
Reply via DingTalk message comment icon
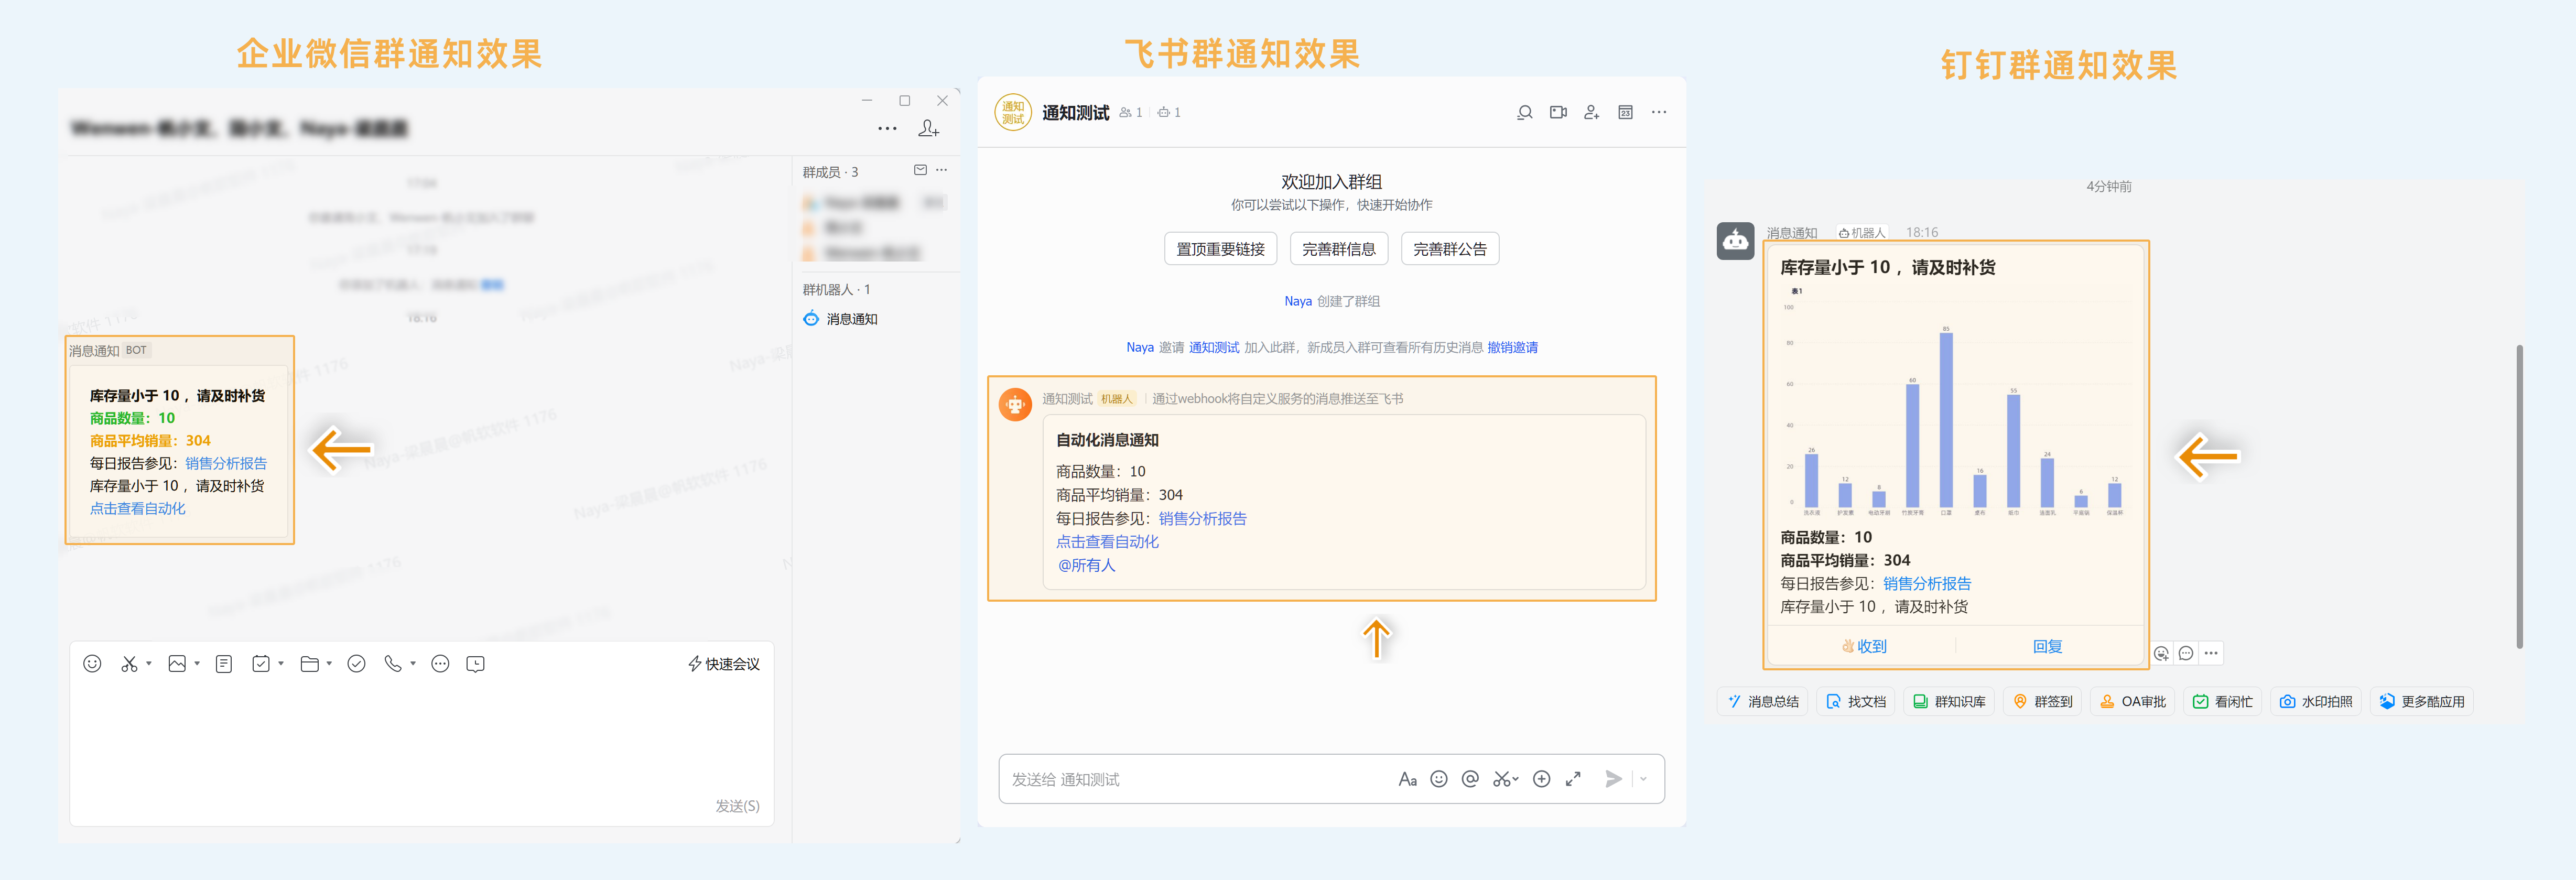pos(2186,653)
